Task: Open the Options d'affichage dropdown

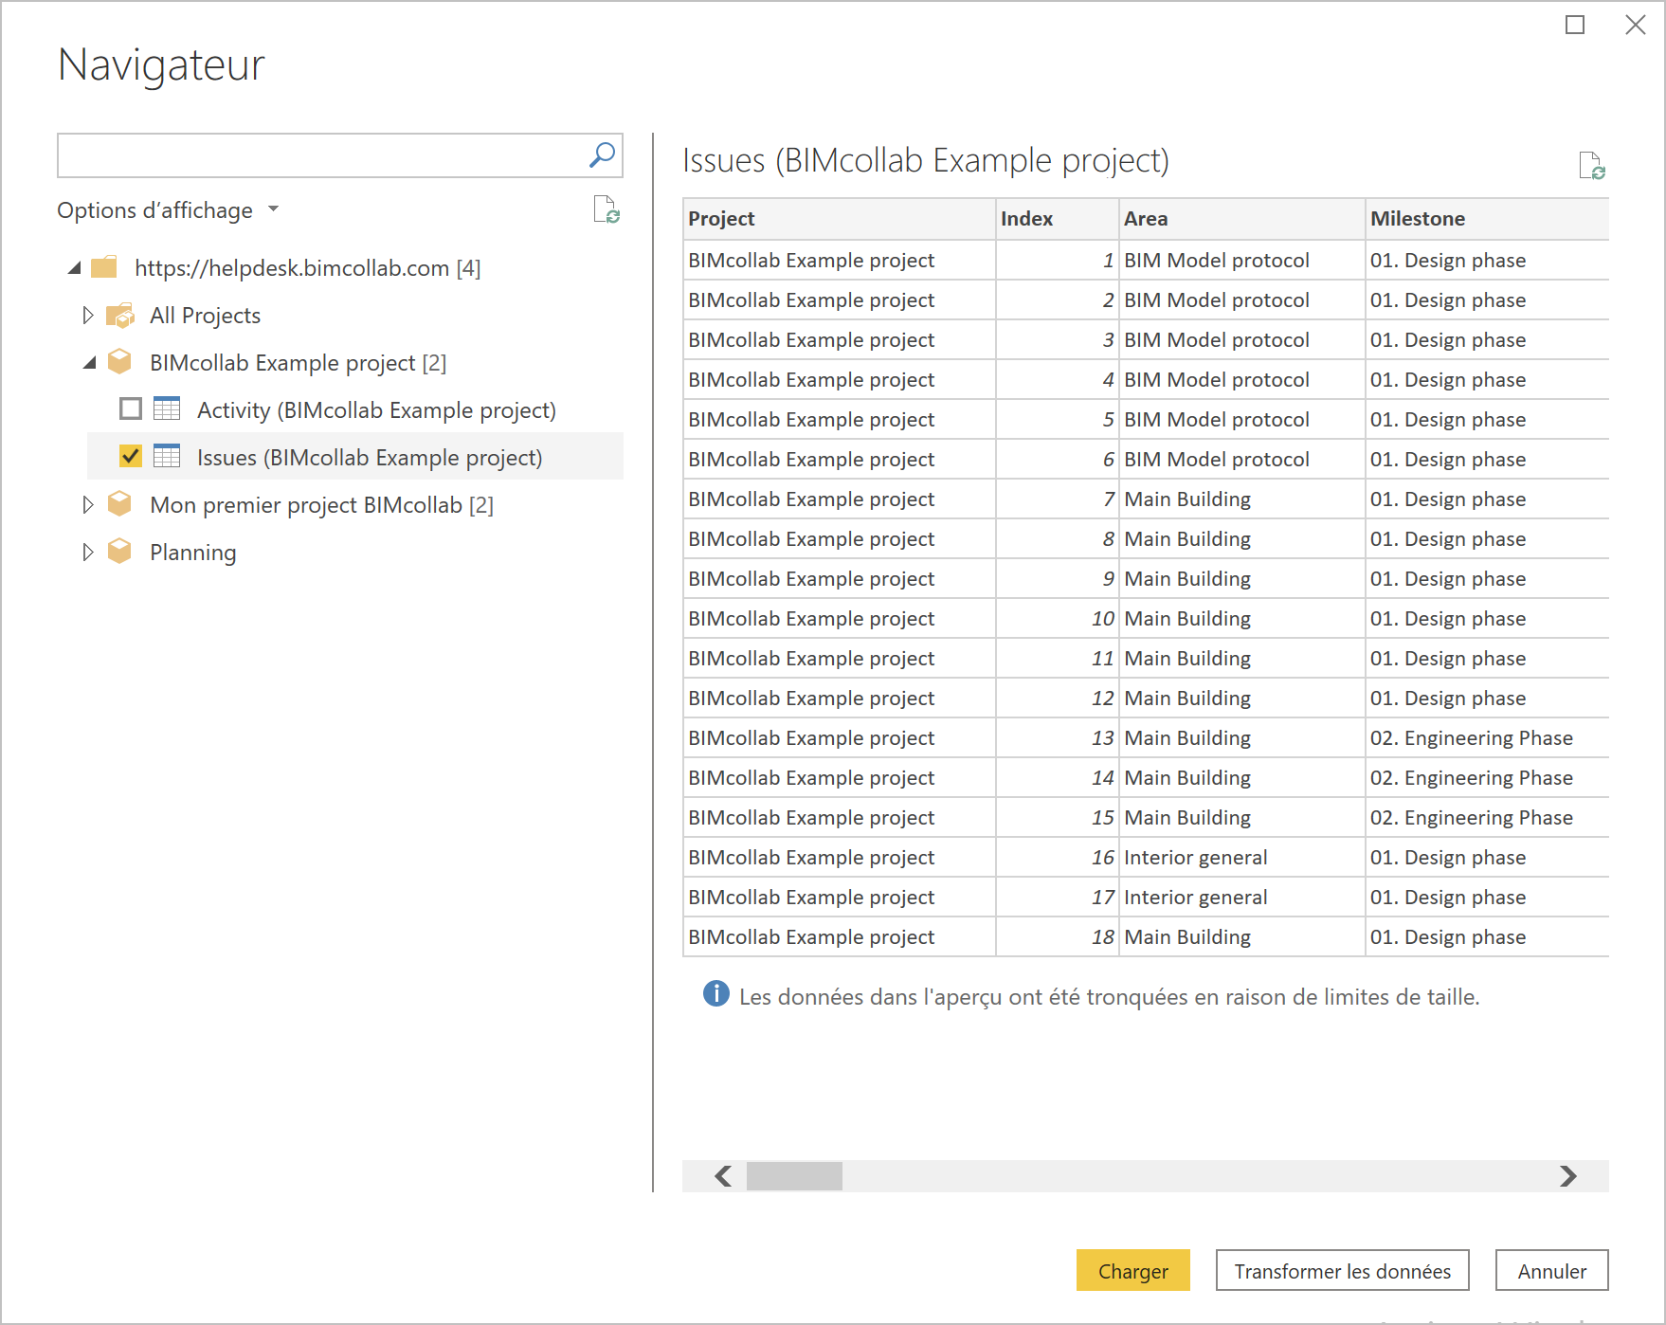Action: (x=168, y=210)
